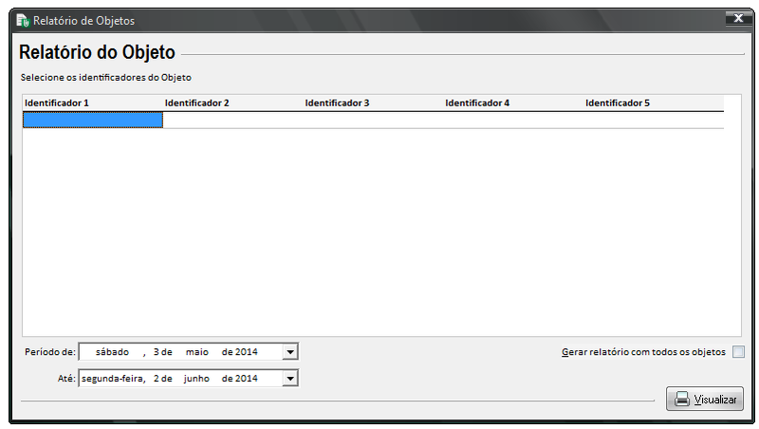Select the highlighted cell under Identificador 1
759x429 pixels.
coord(93,120)
